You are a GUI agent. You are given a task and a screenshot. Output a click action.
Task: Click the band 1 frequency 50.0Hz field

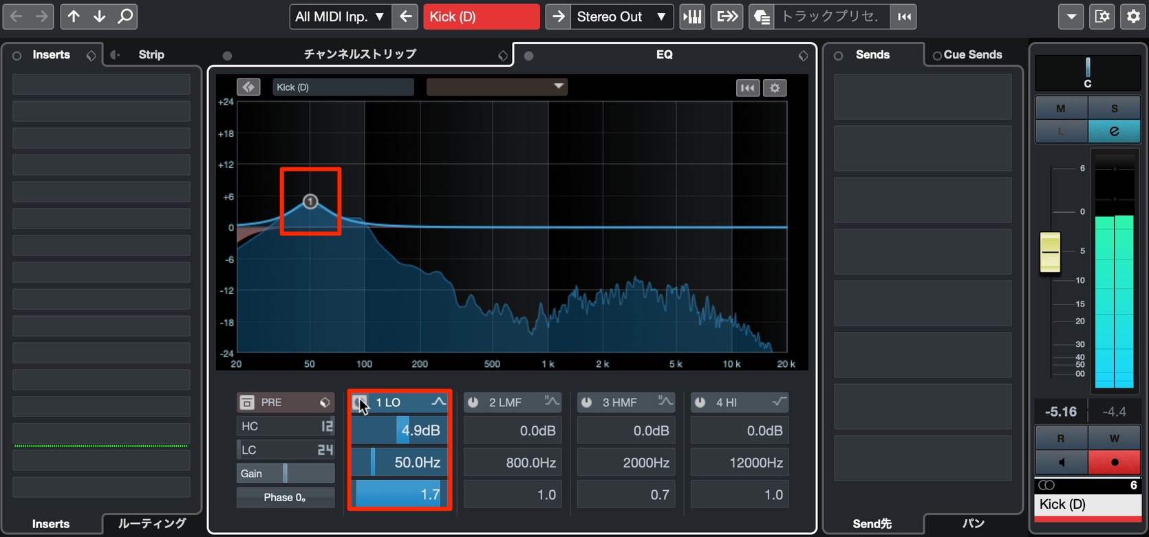point(400,462)
